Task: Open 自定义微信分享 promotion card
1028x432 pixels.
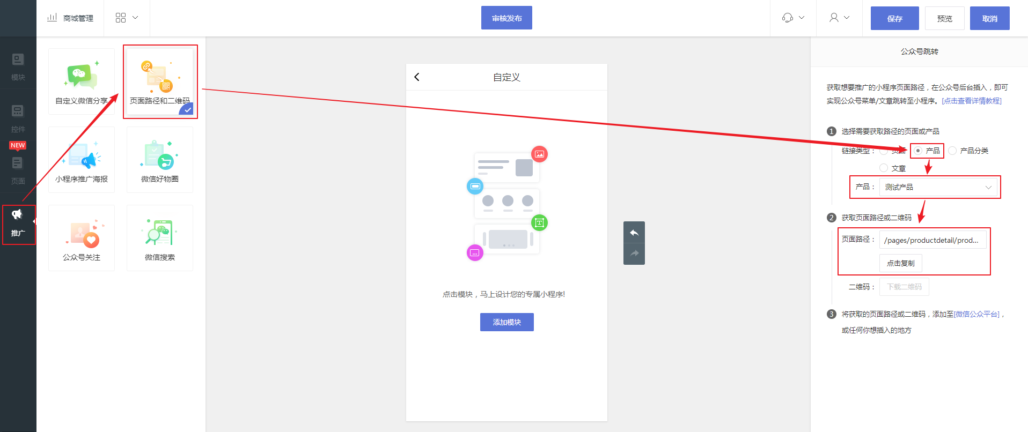Action: coord(82,81)
